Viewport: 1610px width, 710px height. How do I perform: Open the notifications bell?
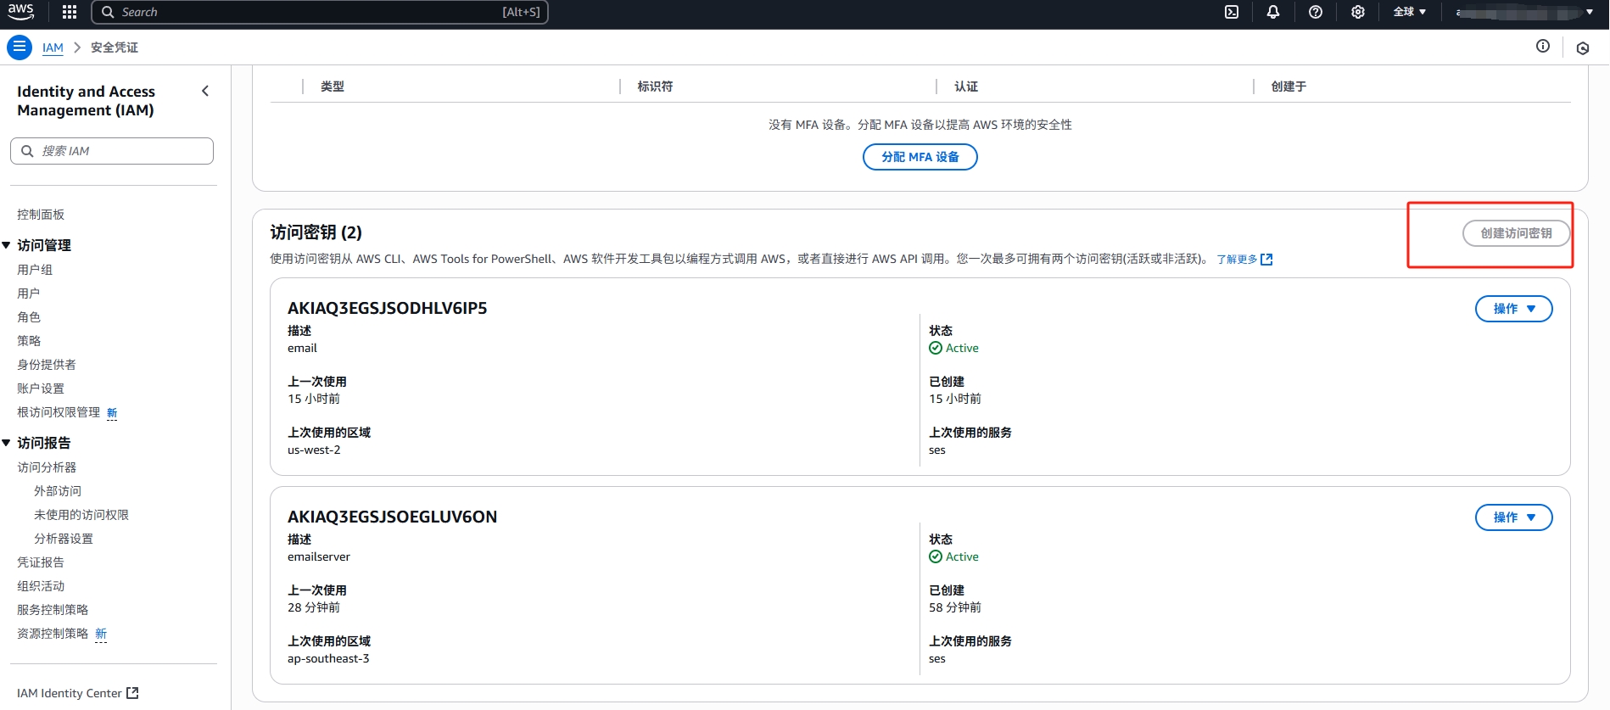click(1273, 12)
